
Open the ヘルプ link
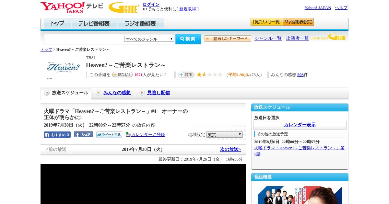341,7
